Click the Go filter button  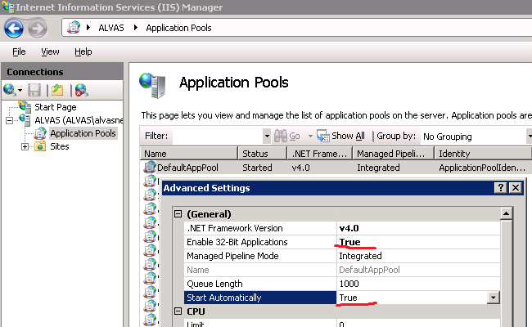click(x=295, y=137)
